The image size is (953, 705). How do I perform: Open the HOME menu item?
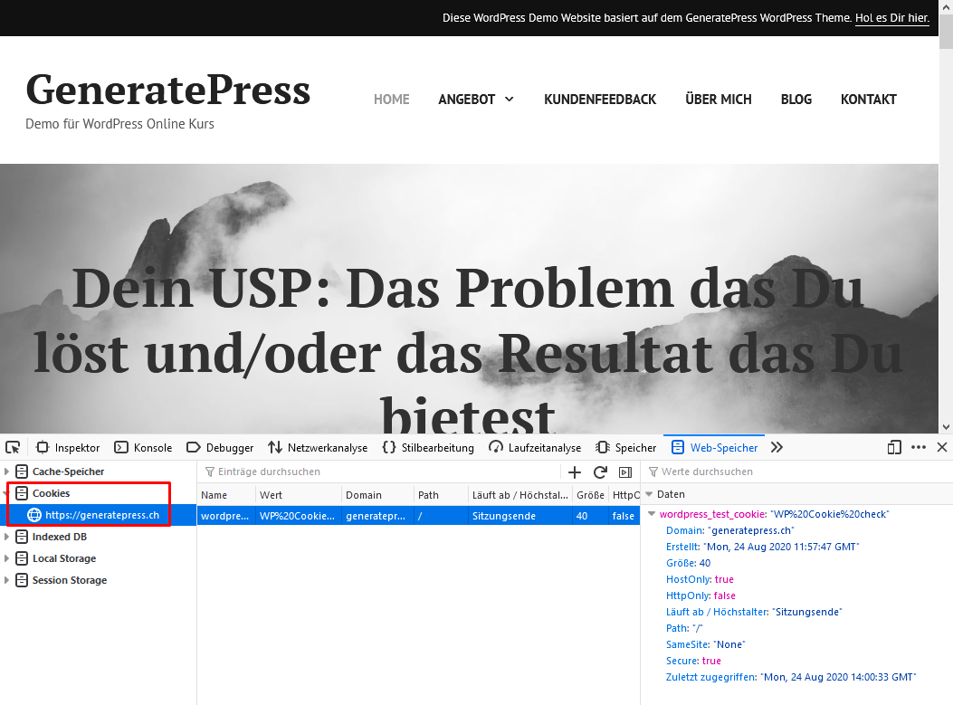click(x=391, y=99)
